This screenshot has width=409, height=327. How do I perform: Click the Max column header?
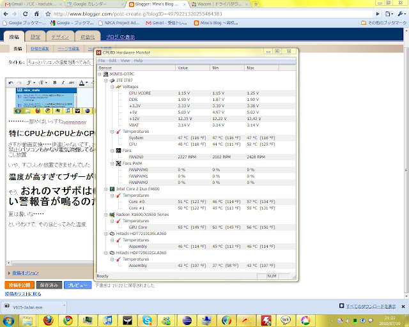pos(261,68)
